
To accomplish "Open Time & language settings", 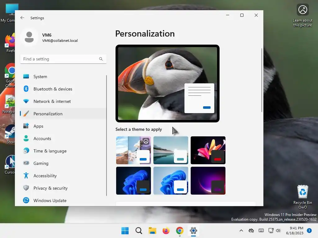I will click(x=63, y=151).
